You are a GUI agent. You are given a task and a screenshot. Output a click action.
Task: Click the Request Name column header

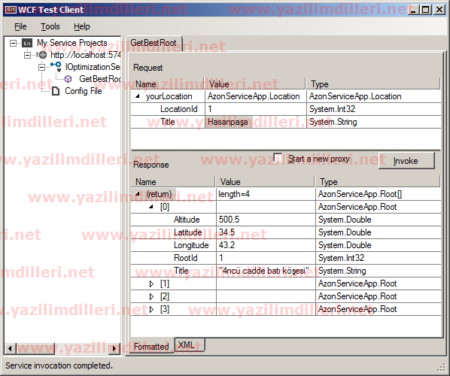[x=168, y=84]
